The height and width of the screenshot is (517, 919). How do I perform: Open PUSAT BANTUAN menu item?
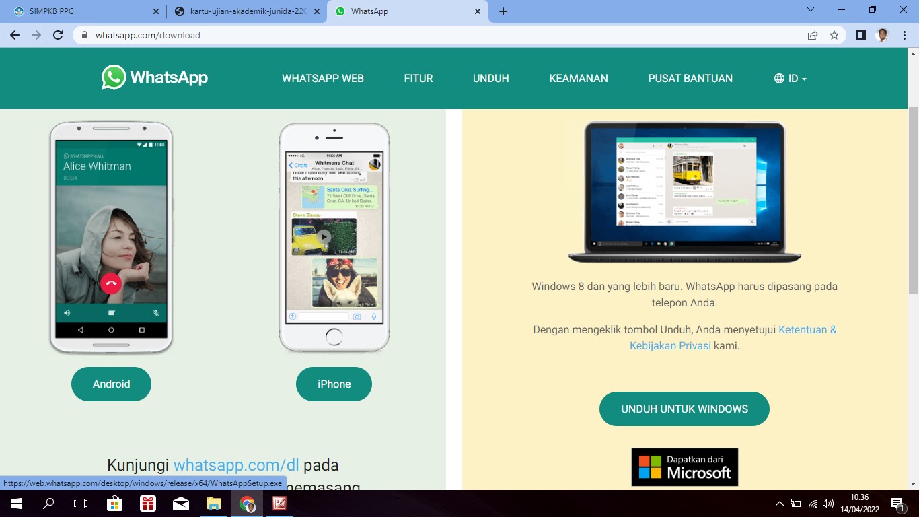[690, 78]
